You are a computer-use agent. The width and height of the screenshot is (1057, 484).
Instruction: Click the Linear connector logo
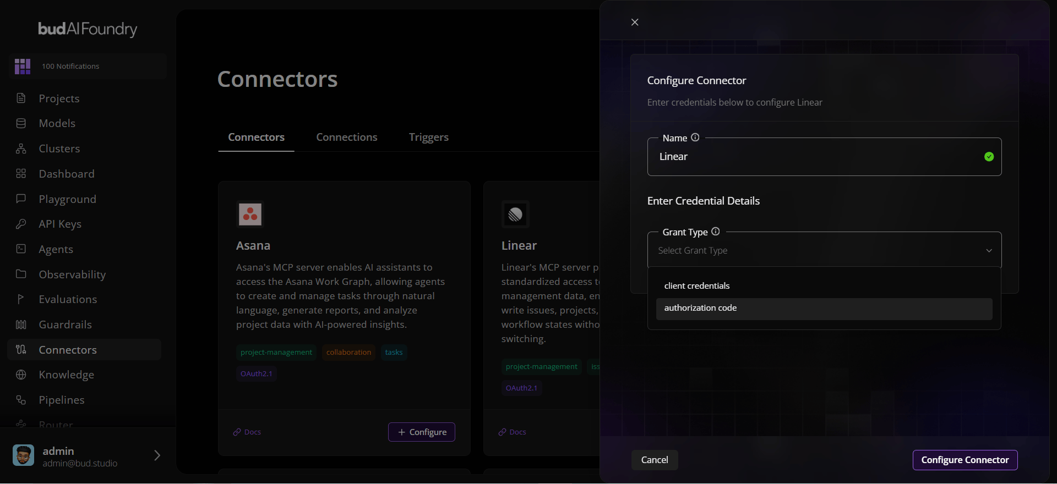(x=515, y=214)
